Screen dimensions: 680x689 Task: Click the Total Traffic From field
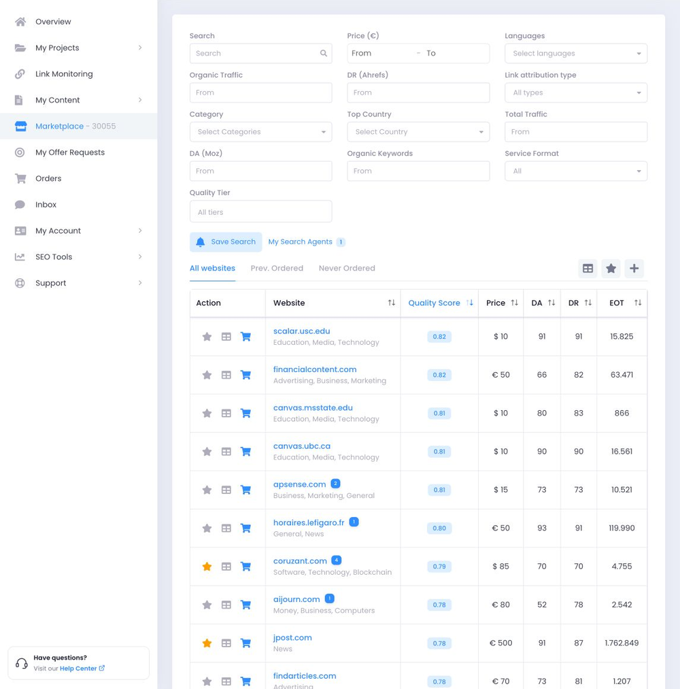(x=576, y=132)
